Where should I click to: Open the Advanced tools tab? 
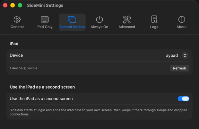click(x=127, y=22)
